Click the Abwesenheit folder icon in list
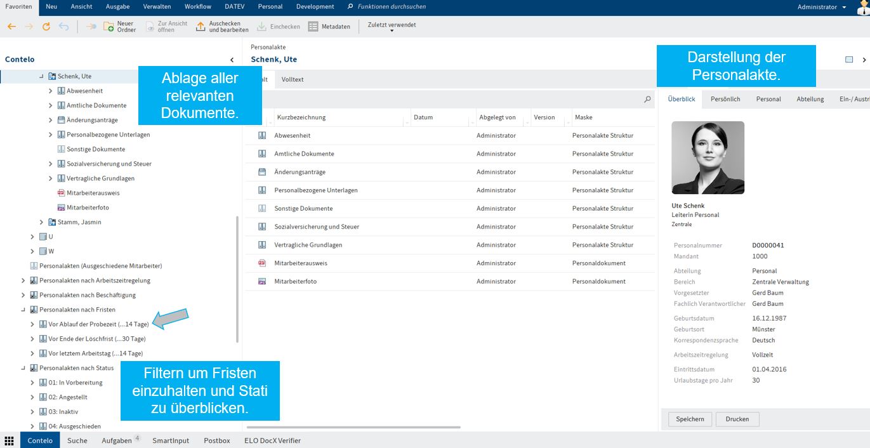The height and width of the screenshot is (448, 870). click(262, 135)
